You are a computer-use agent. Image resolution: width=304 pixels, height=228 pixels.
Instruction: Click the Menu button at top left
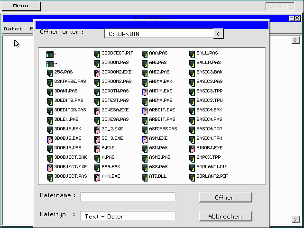[20, 6]
